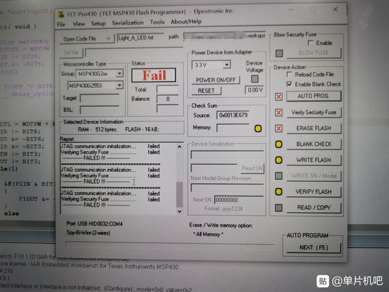Viewport: 389px width, 292px height.
Task: Click the Read SN button
Action: point(252,168)
